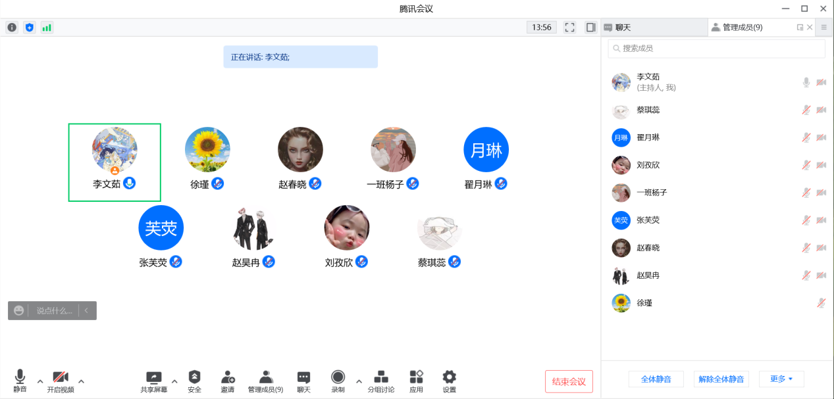Click 蔡琪蕊's name in the video grid
Image resolution: width=834 pixels, height=399 pixels.
point(432,262)
